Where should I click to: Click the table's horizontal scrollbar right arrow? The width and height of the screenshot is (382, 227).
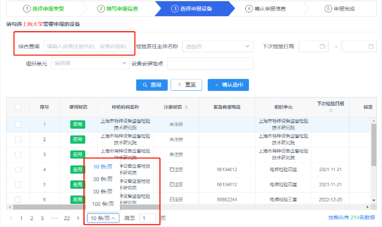coord(368,207)
